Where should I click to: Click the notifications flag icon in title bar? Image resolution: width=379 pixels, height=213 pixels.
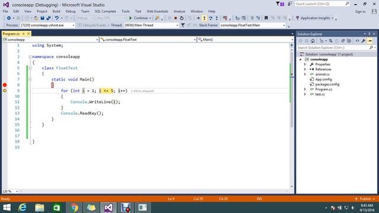pos(280,4)
